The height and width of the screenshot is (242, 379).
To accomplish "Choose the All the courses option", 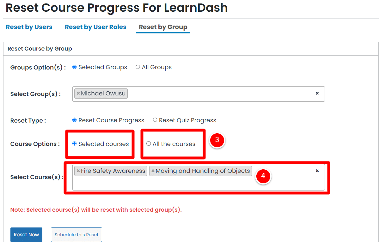I will pos(149,143).
